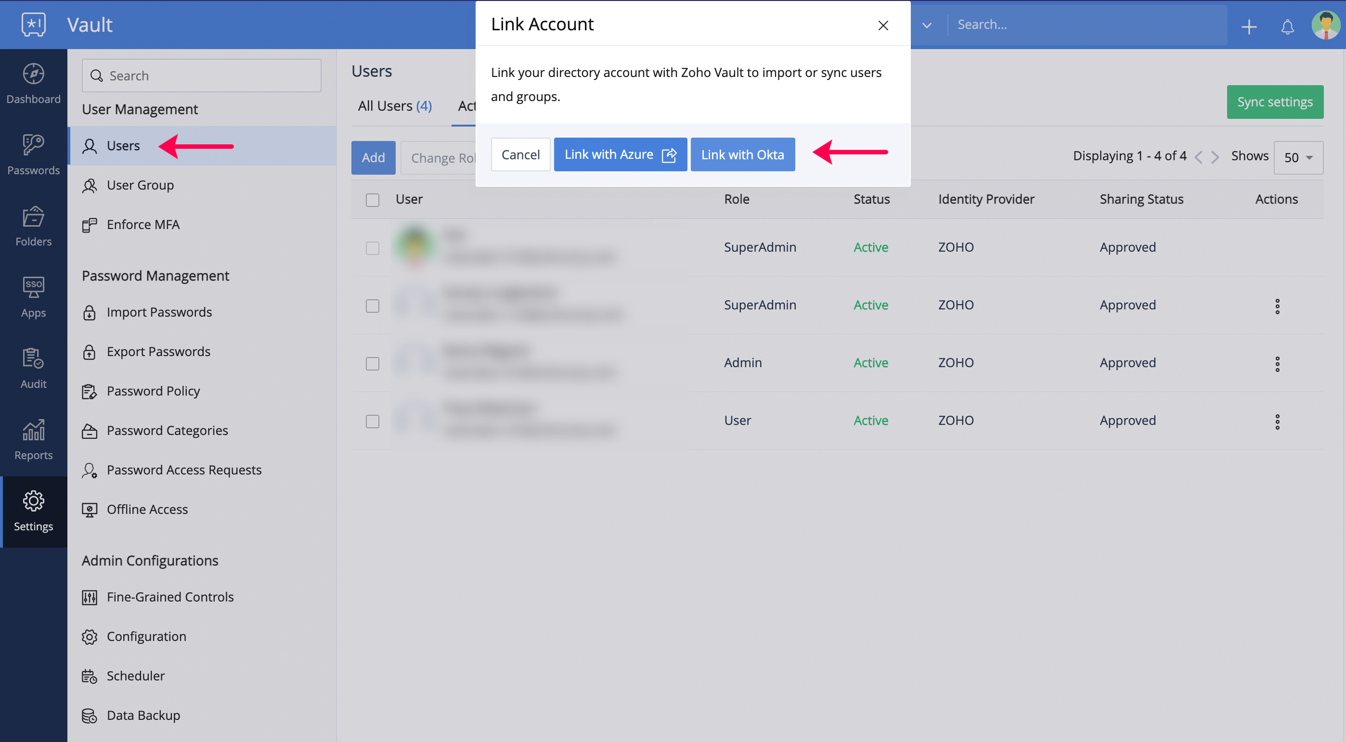The height and width of the screenshot is (742, 1346).
Task: Open Configuration settings
Action: click(202, 637)
